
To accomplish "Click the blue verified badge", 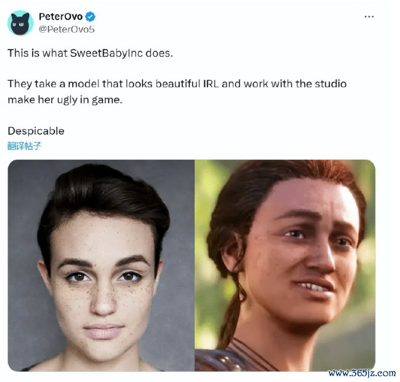I will (x=90, y=16).
